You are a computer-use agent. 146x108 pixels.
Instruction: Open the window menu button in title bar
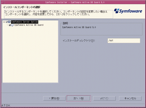click(x=3, y=2)
